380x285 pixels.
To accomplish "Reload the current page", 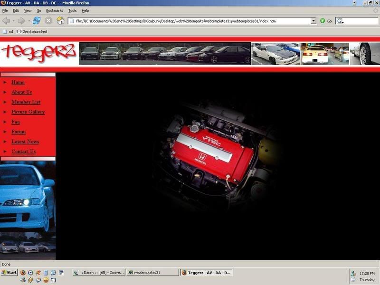I will pos(37,20).
